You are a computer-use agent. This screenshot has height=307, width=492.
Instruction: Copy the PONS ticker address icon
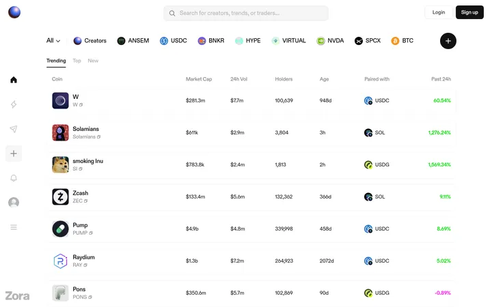pos(90,297)
